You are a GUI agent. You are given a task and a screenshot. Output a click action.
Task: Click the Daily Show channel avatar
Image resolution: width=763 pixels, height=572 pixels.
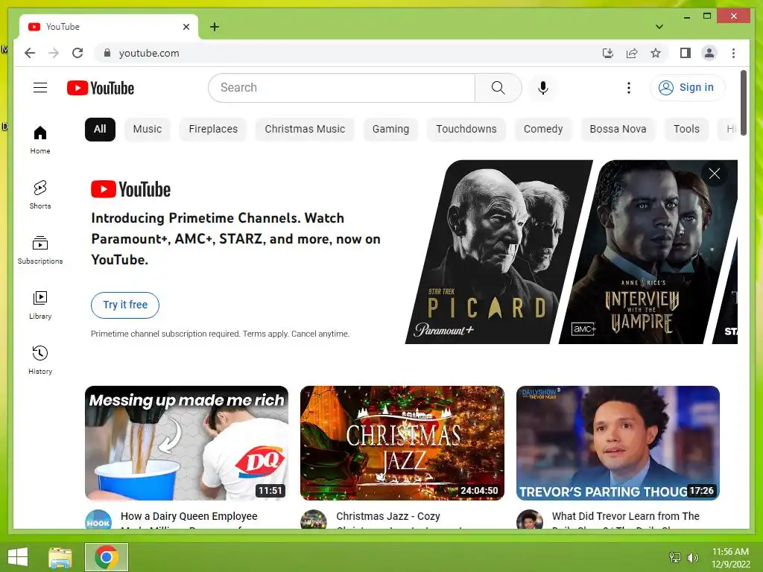point(530,520)
